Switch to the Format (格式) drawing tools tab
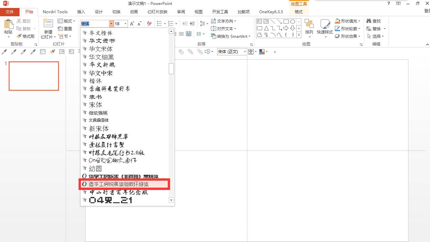This screenshot has height=242, width=430. [x=299, y=12]
